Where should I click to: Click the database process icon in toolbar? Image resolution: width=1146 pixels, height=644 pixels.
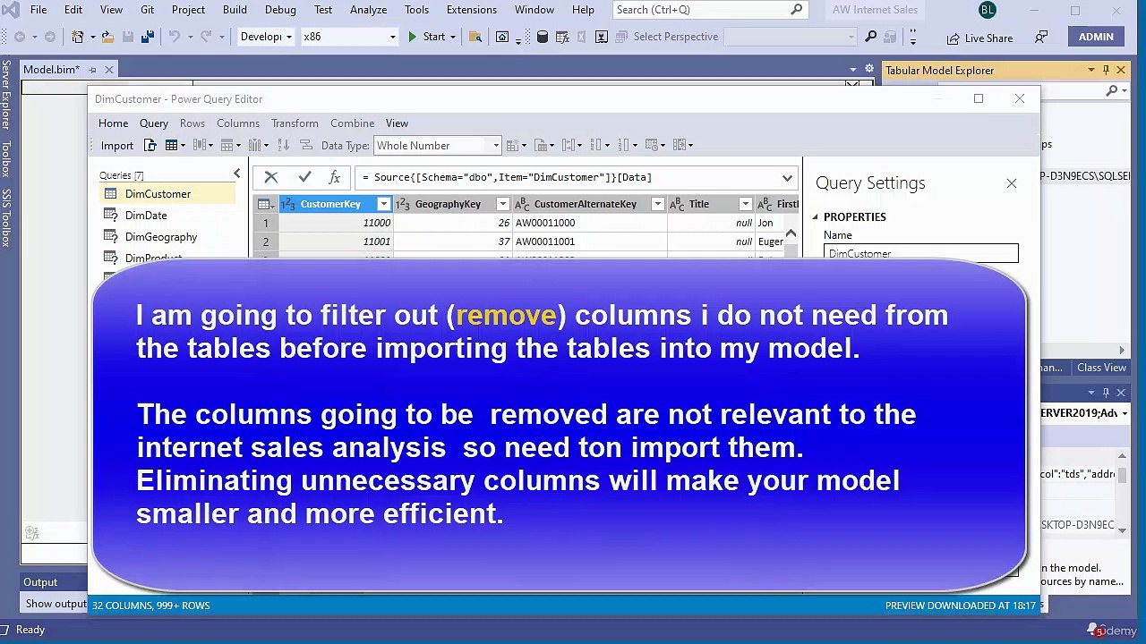coord(543,37)
